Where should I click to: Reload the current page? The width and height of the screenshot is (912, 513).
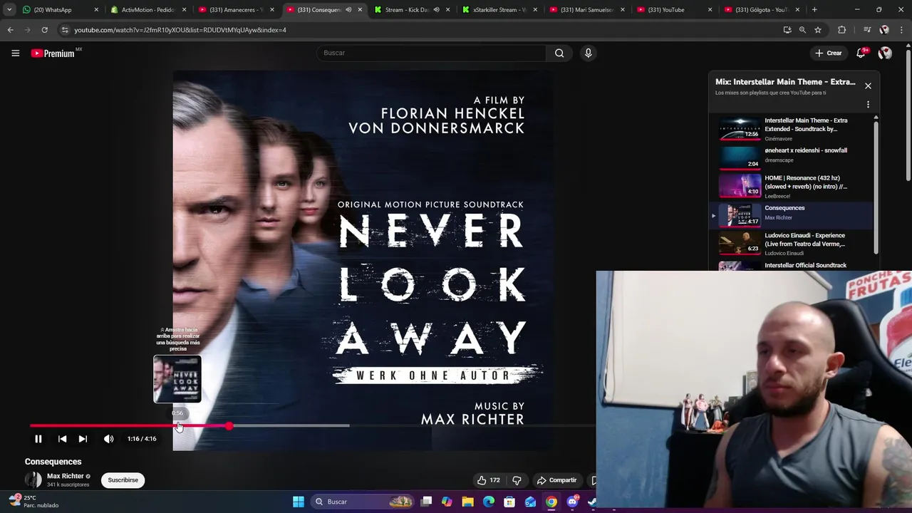44,30
